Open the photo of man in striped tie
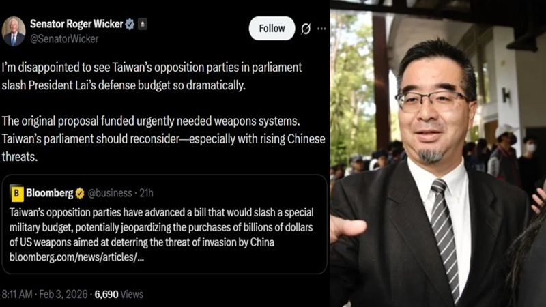 tap(438, 153)
